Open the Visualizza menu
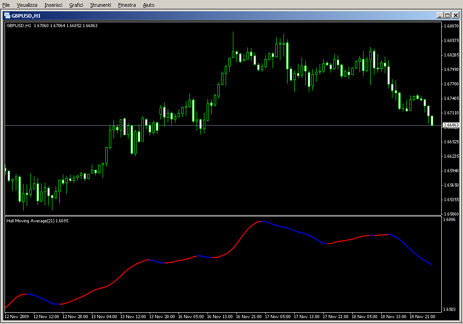The width and height of the screenshot is (463, 324). [27, 5]
